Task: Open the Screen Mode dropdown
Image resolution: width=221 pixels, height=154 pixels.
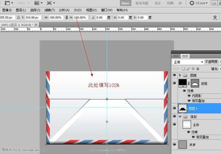Action: [x=51, y=3]
